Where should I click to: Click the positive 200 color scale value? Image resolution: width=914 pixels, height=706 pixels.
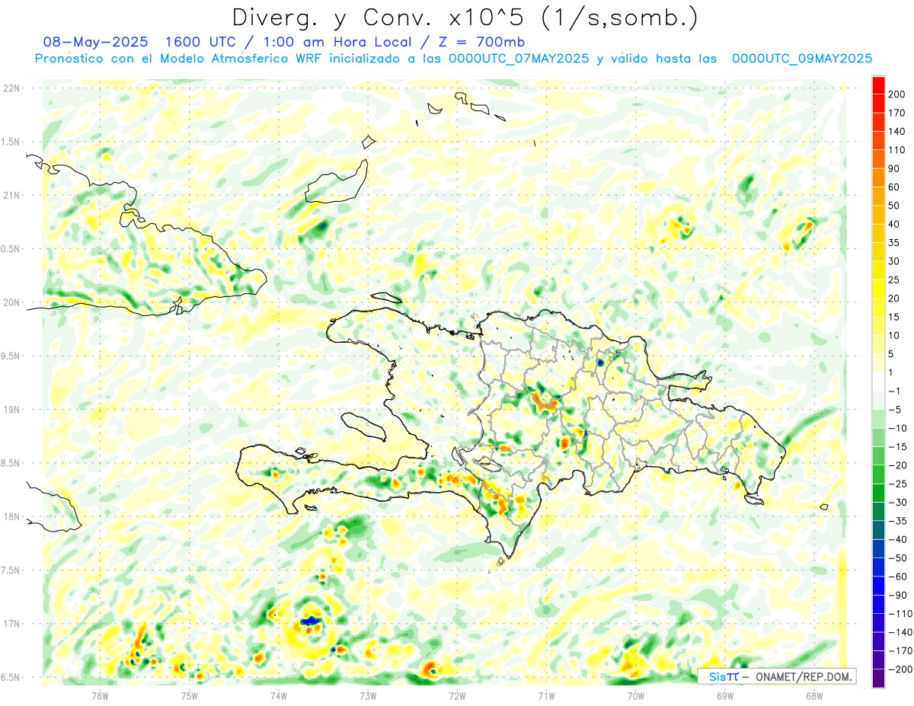click(898, 94)
